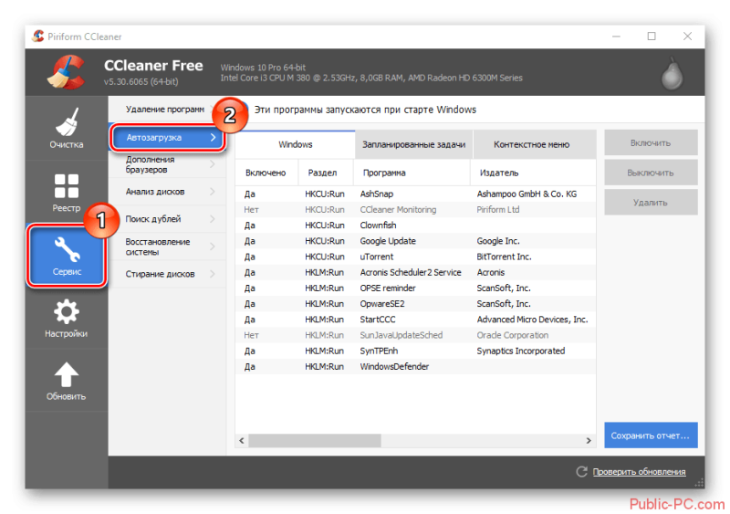Open Стирание дисков drive wiper
Screen dimensions: 730x514
tap(168, 274)
